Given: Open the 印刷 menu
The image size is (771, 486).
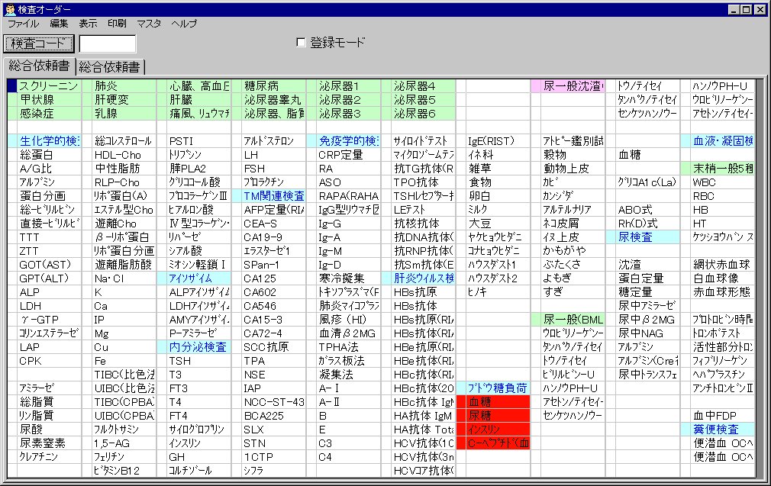Looking at the screenshot, I should click(117, 24).
